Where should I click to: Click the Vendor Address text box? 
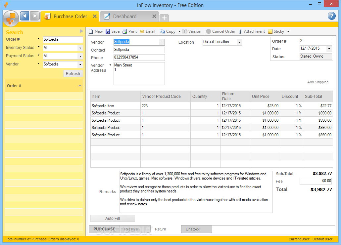(139, 73)
